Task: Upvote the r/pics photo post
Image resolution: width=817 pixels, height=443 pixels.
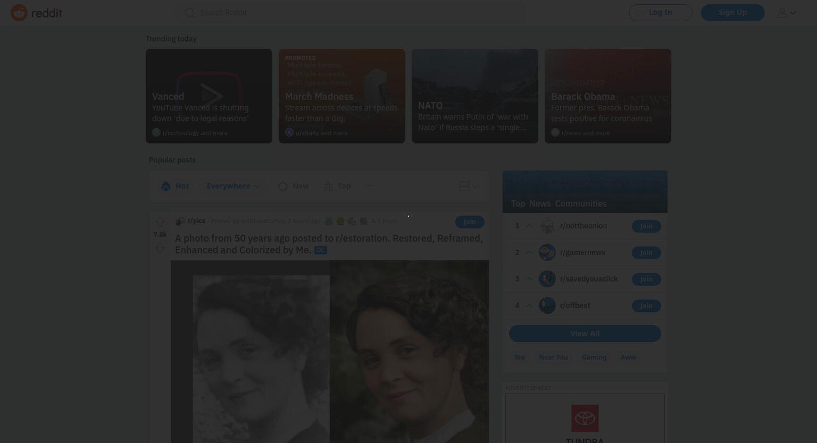Action: point(160,222)
